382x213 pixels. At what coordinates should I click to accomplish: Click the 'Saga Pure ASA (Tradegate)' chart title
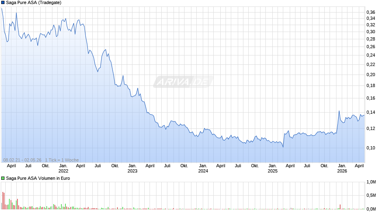point(34,3)
